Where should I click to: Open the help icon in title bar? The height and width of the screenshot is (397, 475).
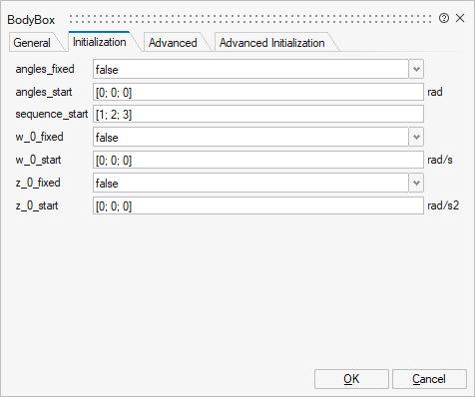coord(444,18)
